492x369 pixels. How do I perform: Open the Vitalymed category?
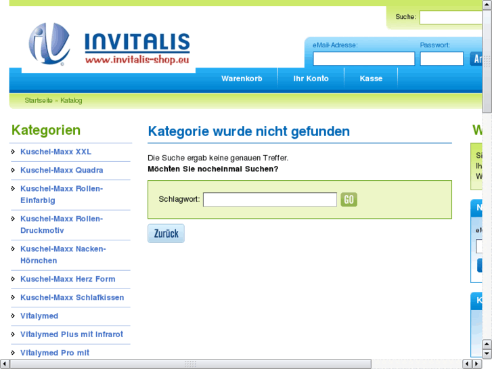pyautogui.click(x=39, y=316)
